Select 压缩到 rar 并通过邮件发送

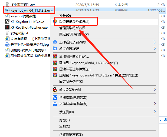click(99, 75)
